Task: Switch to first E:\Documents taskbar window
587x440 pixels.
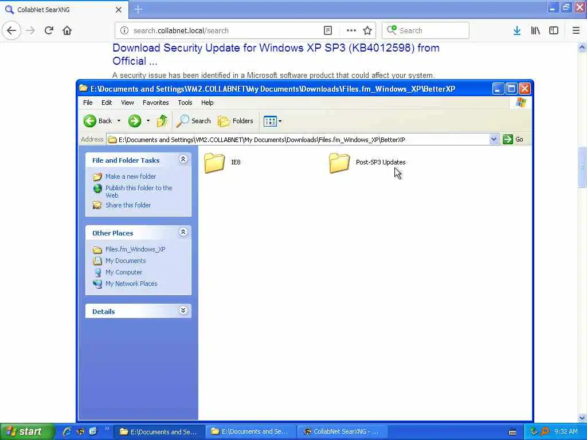Action: tap(159, 432)
